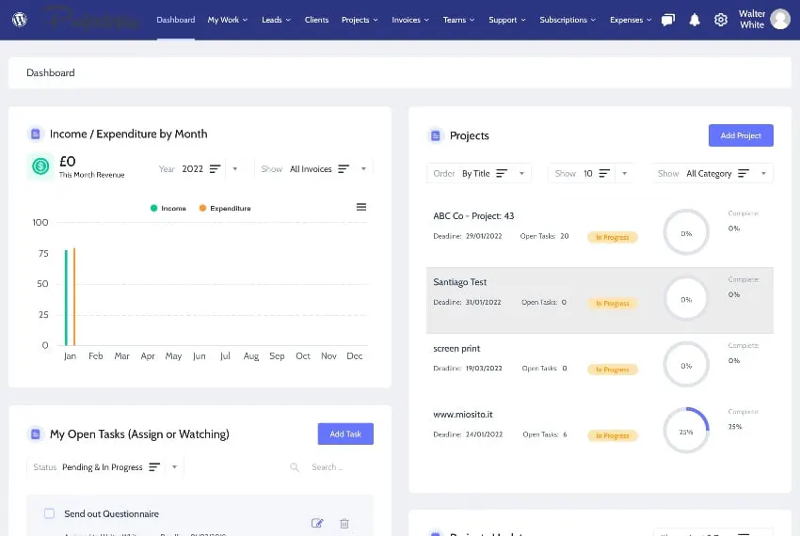Click the sort lines icon beside By Title
The image size is (800, 536).
click(502, 173)
